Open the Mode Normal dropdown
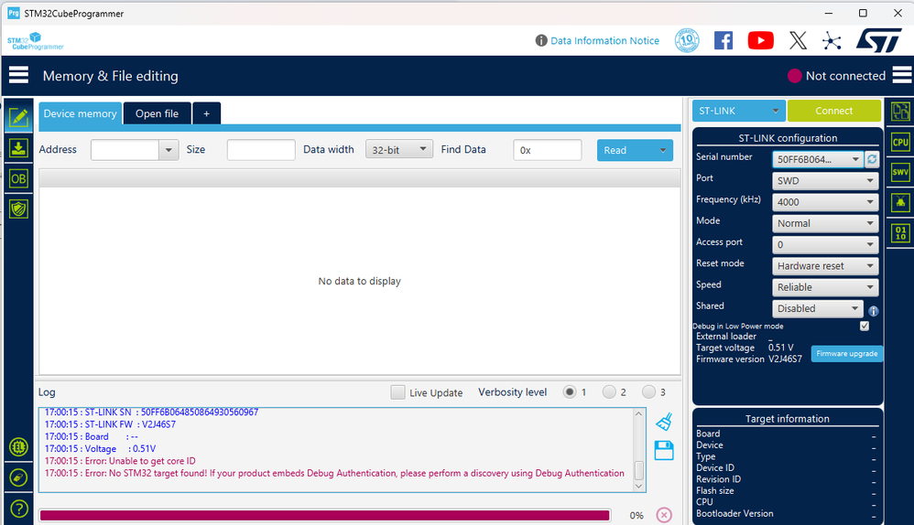Image resolution: width=914 pixels, height=525 pixels. pos(825,223)
